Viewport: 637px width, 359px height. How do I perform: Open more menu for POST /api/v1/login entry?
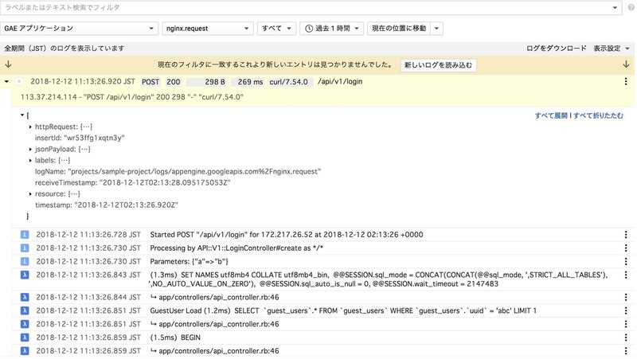(x=626, y=82)
